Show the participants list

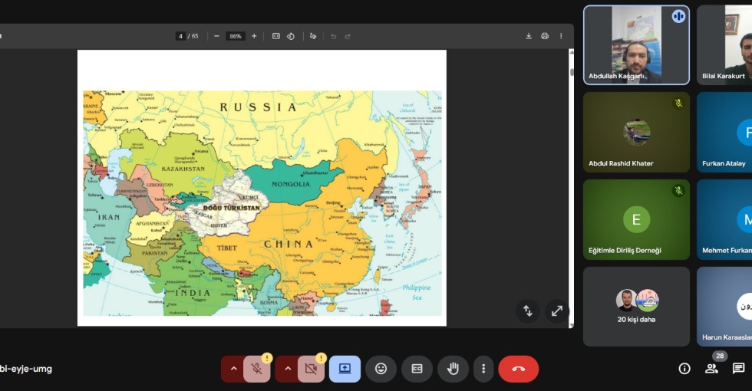(711, 369)
